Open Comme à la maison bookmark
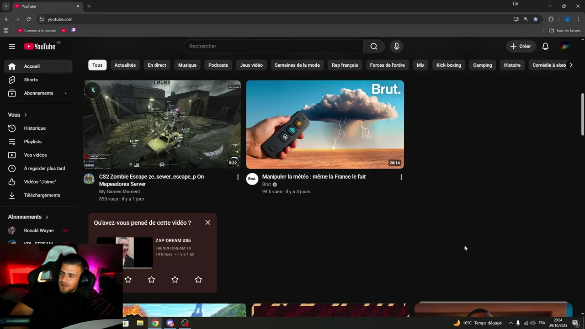Image resolution: width=585 pixels, height=329 pixels. coord(37,31)
